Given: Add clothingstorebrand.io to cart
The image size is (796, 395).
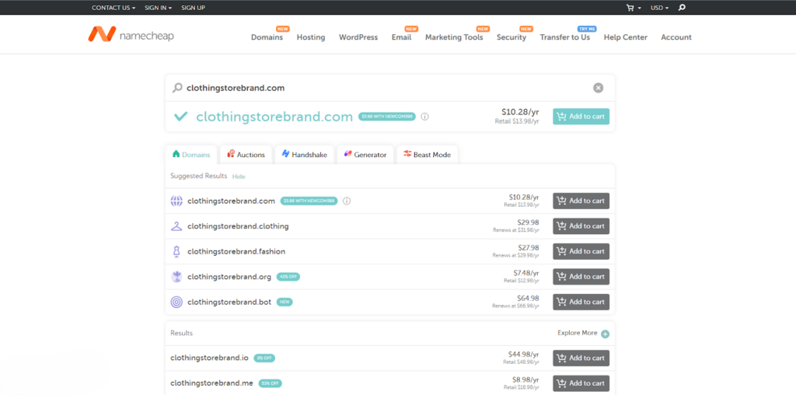Looking at the screenshot, I should pos(581,358).
